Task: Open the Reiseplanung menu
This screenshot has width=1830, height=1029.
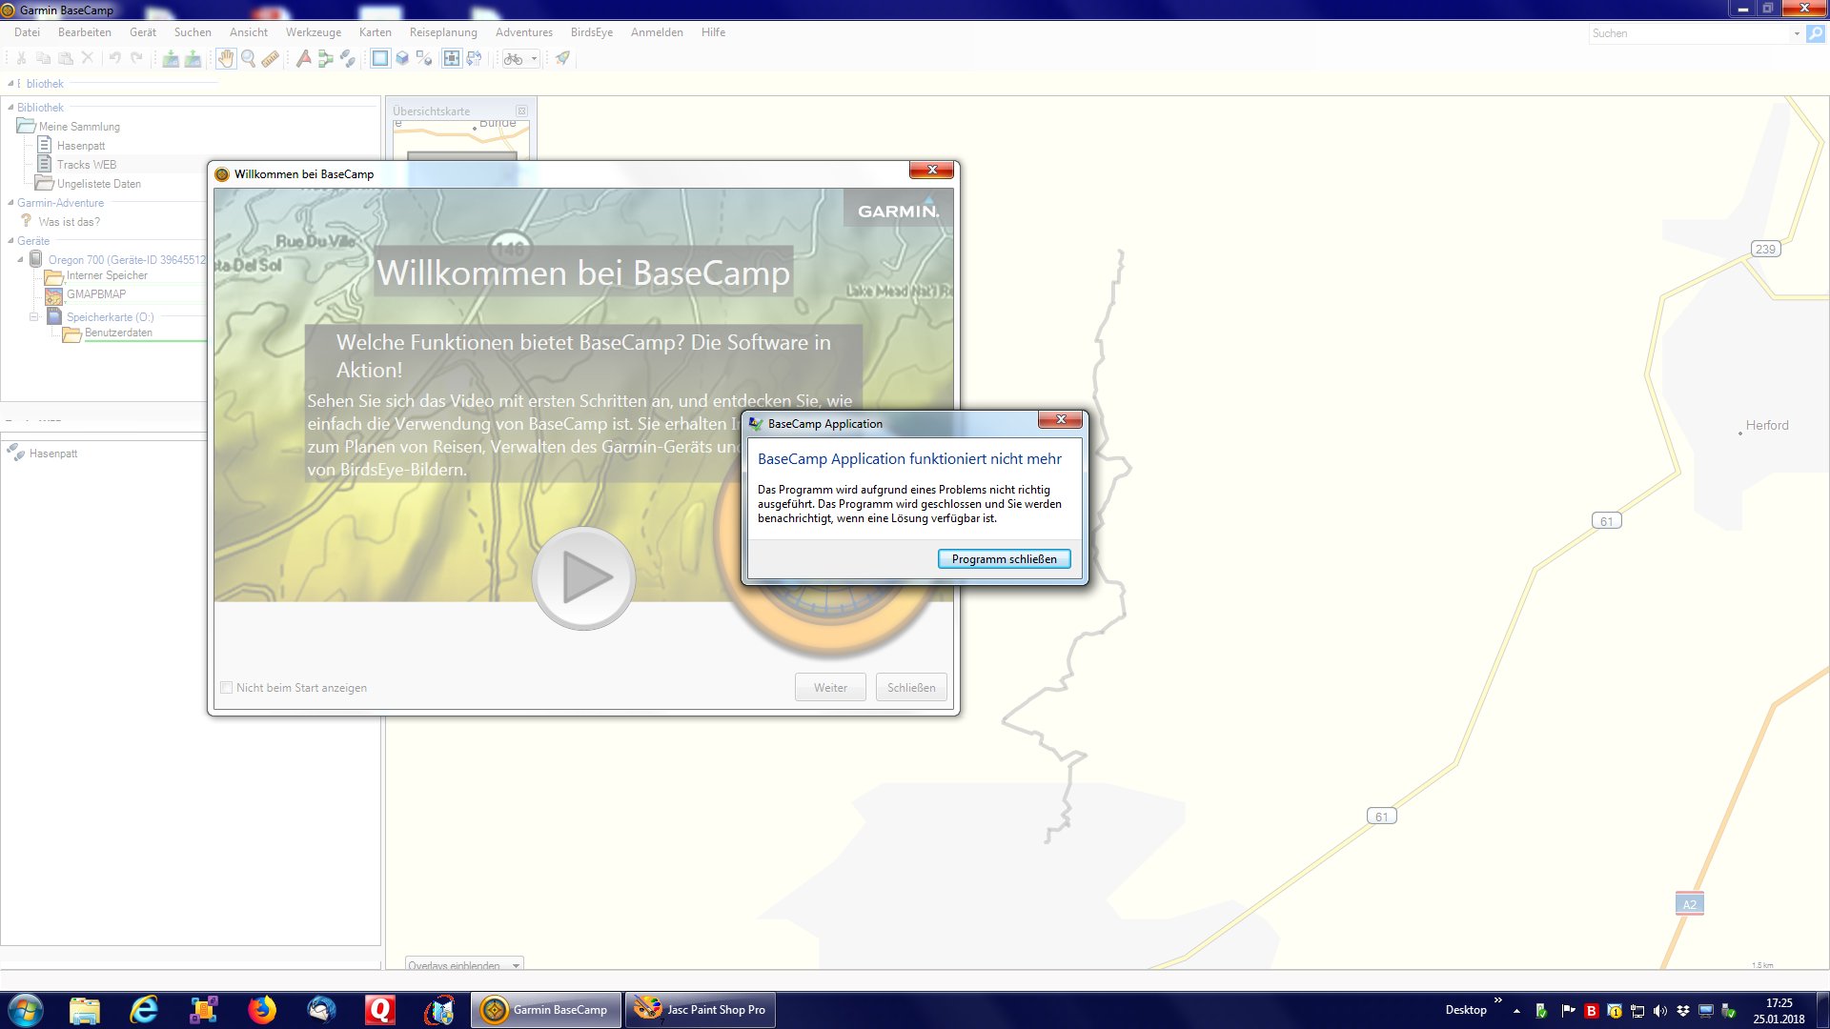Action: [x=443, y=32]
